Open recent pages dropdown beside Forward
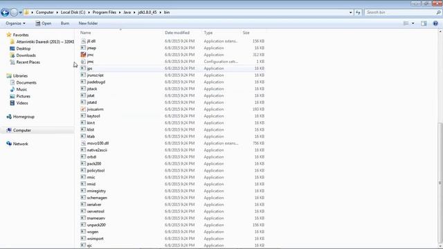The height and width of the screenshot is (249, 443). pyautogui.click(x=20, y=12)
